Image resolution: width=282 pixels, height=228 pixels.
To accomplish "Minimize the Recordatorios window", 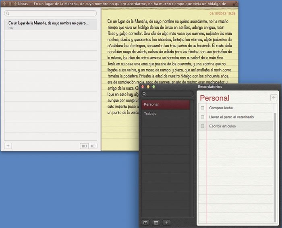I will coord(148,87).
